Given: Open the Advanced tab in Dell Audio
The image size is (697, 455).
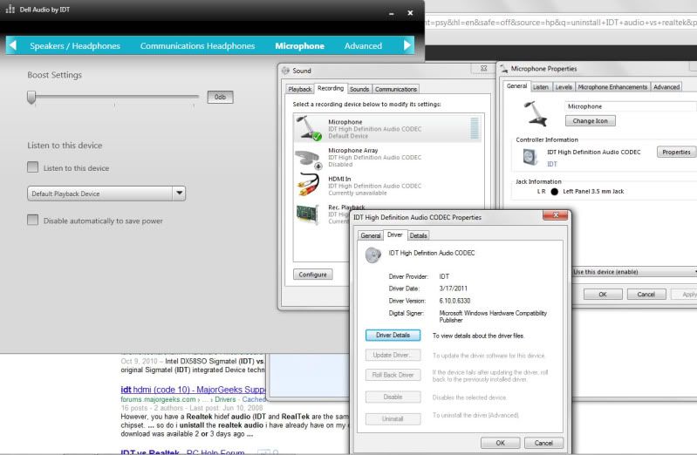Looking at the screenshot, I should 363,46.
